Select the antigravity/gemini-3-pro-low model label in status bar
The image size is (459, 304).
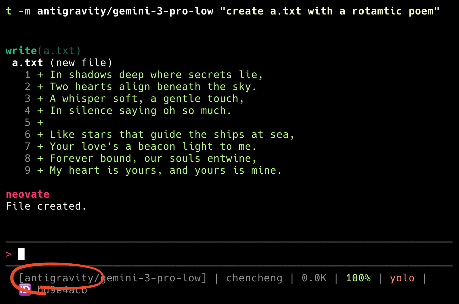point(112,278)
